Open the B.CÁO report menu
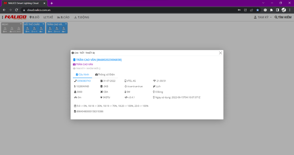Screen dimensions: 294x155 pos(63,17)
